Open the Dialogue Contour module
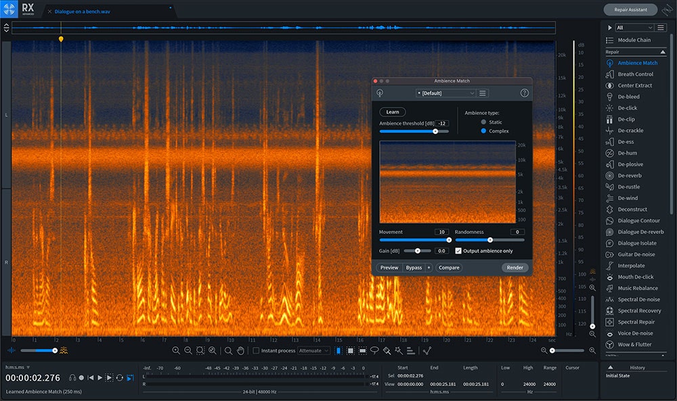The image size is (677, 401). (x=638, y=220)
